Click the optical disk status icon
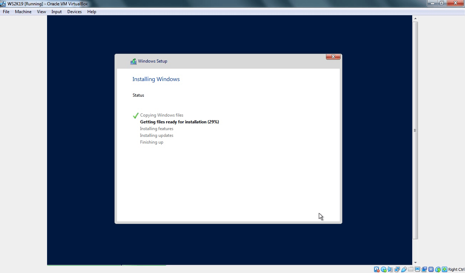The image size is (465, 273). (x=384, y=269)
